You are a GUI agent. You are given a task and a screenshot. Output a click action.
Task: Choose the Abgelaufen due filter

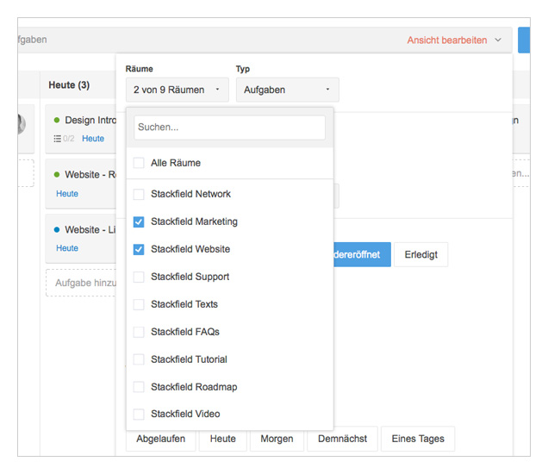click(161, 439)
